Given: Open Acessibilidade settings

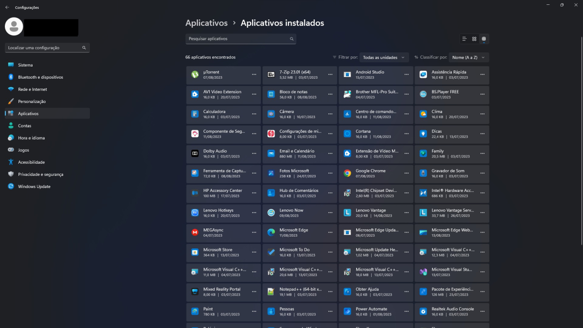Looking at the screenshot, I should [47, 162].
